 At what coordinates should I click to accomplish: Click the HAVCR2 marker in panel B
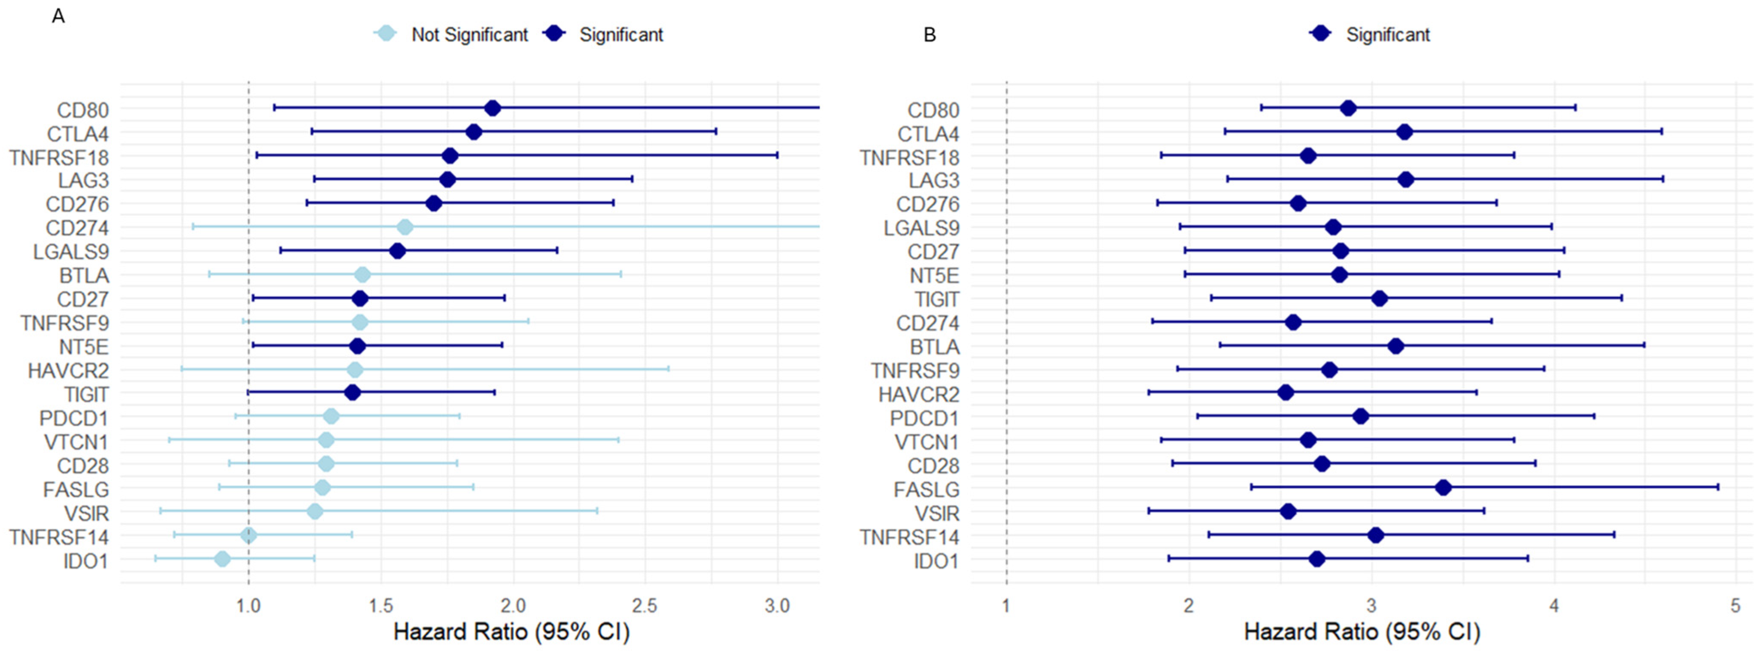click(x=1285, y=393)
